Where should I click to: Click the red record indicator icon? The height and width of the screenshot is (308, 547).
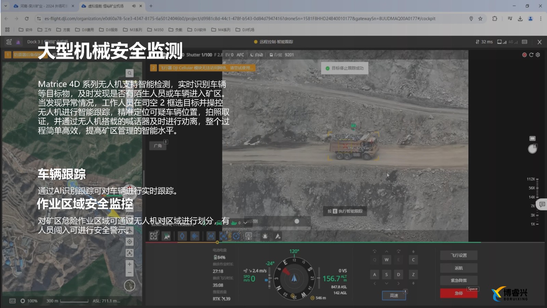(524, 55)
